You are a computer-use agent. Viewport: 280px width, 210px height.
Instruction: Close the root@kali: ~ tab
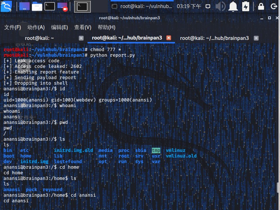coord(81,38)
